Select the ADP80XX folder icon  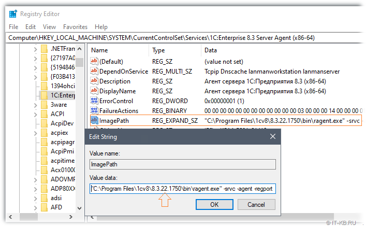point(44,189)
